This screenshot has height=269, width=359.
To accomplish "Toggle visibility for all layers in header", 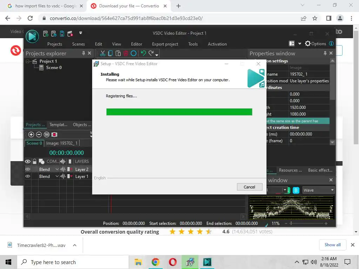I will coord(28,161).
